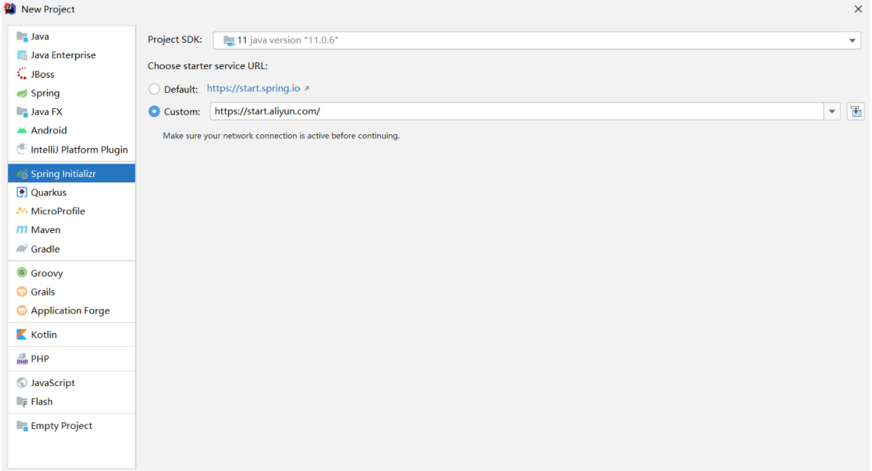
Task: Expand the custom URL history dropdown arrow
Action: (831, 112)
